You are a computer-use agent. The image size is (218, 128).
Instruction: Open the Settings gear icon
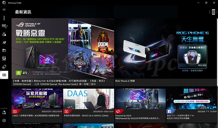4,121
